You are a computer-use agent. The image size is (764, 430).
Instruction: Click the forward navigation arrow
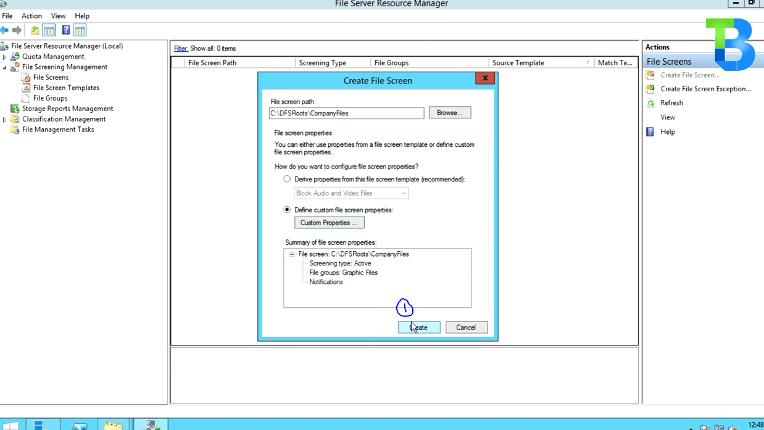coord(17,30)
